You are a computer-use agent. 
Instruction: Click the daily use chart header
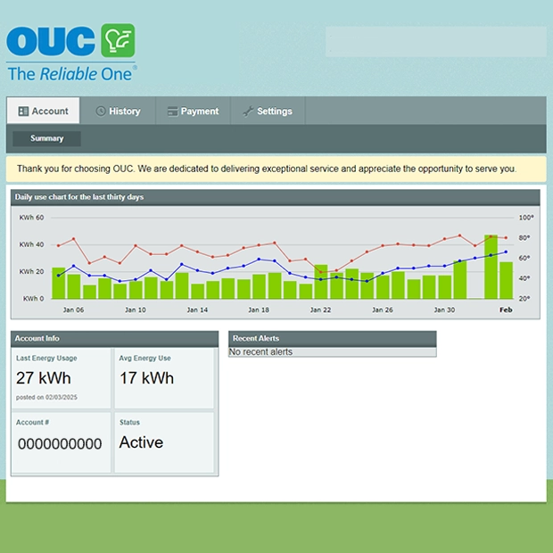(x=275, y=197)
